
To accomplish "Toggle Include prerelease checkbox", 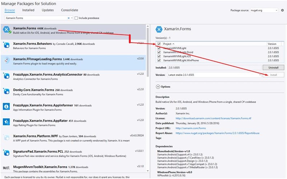I will coord(76,18).
